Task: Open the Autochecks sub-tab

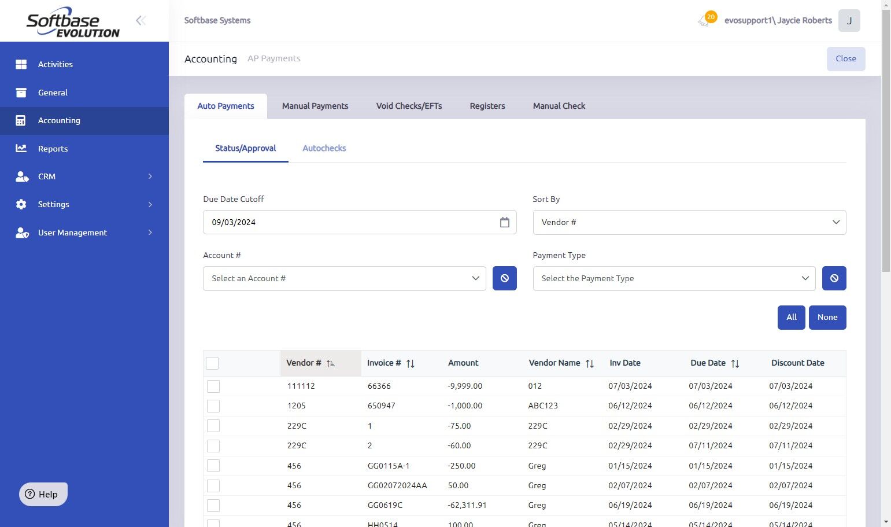Action: pyautogui.click(x=324, y=148)
